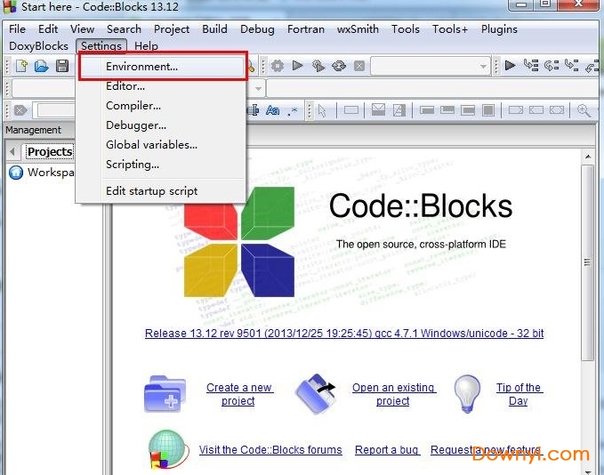
Task: Choose Editor... from Settings menu
Action: coord(162,86)
